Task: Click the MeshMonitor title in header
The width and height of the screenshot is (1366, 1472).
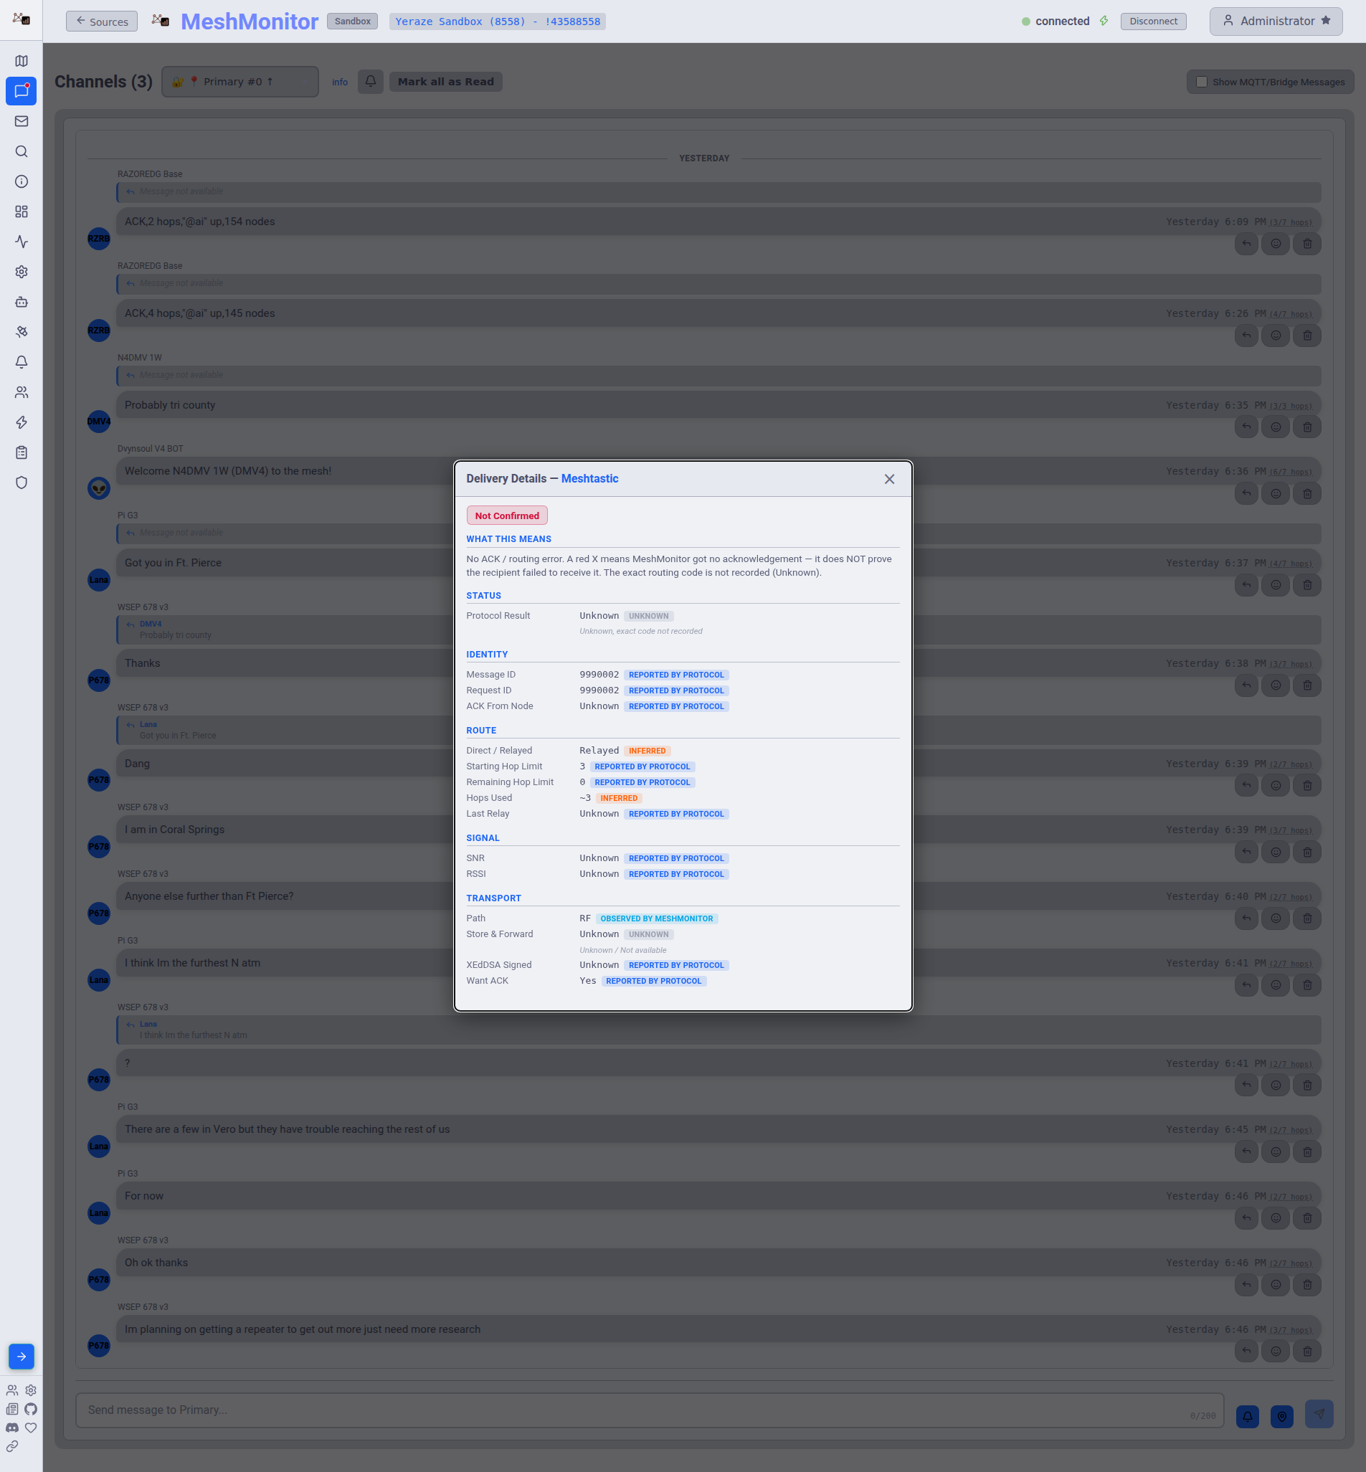Action: (250, 22)
